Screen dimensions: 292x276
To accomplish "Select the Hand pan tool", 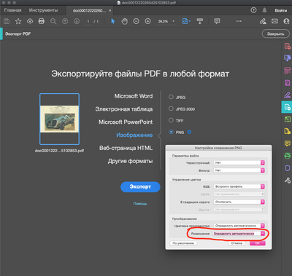I will 125,21.
